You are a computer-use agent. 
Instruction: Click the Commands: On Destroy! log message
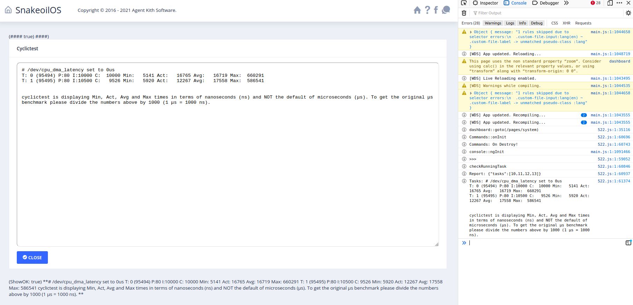(x=493, y=144)
